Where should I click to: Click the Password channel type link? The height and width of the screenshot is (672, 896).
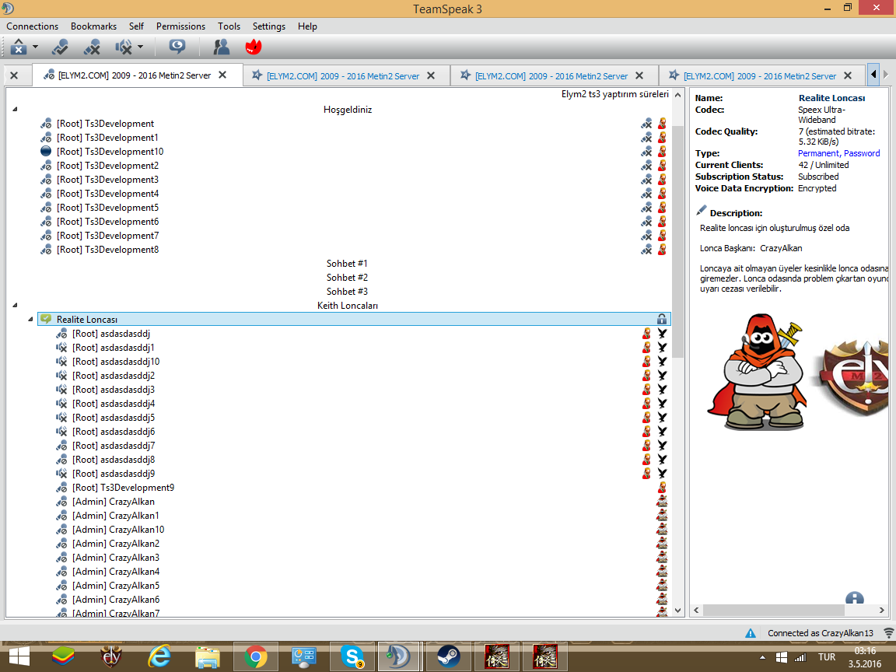[862, 153]
